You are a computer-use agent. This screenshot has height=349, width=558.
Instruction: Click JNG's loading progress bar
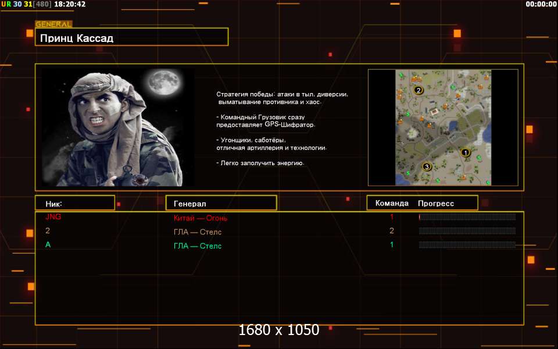click(x=467, y=217)
